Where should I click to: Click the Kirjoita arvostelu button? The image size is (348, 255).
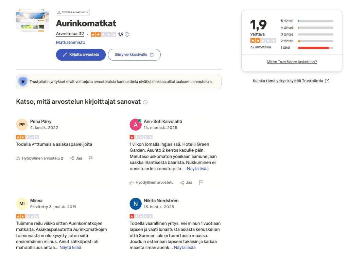81,55
